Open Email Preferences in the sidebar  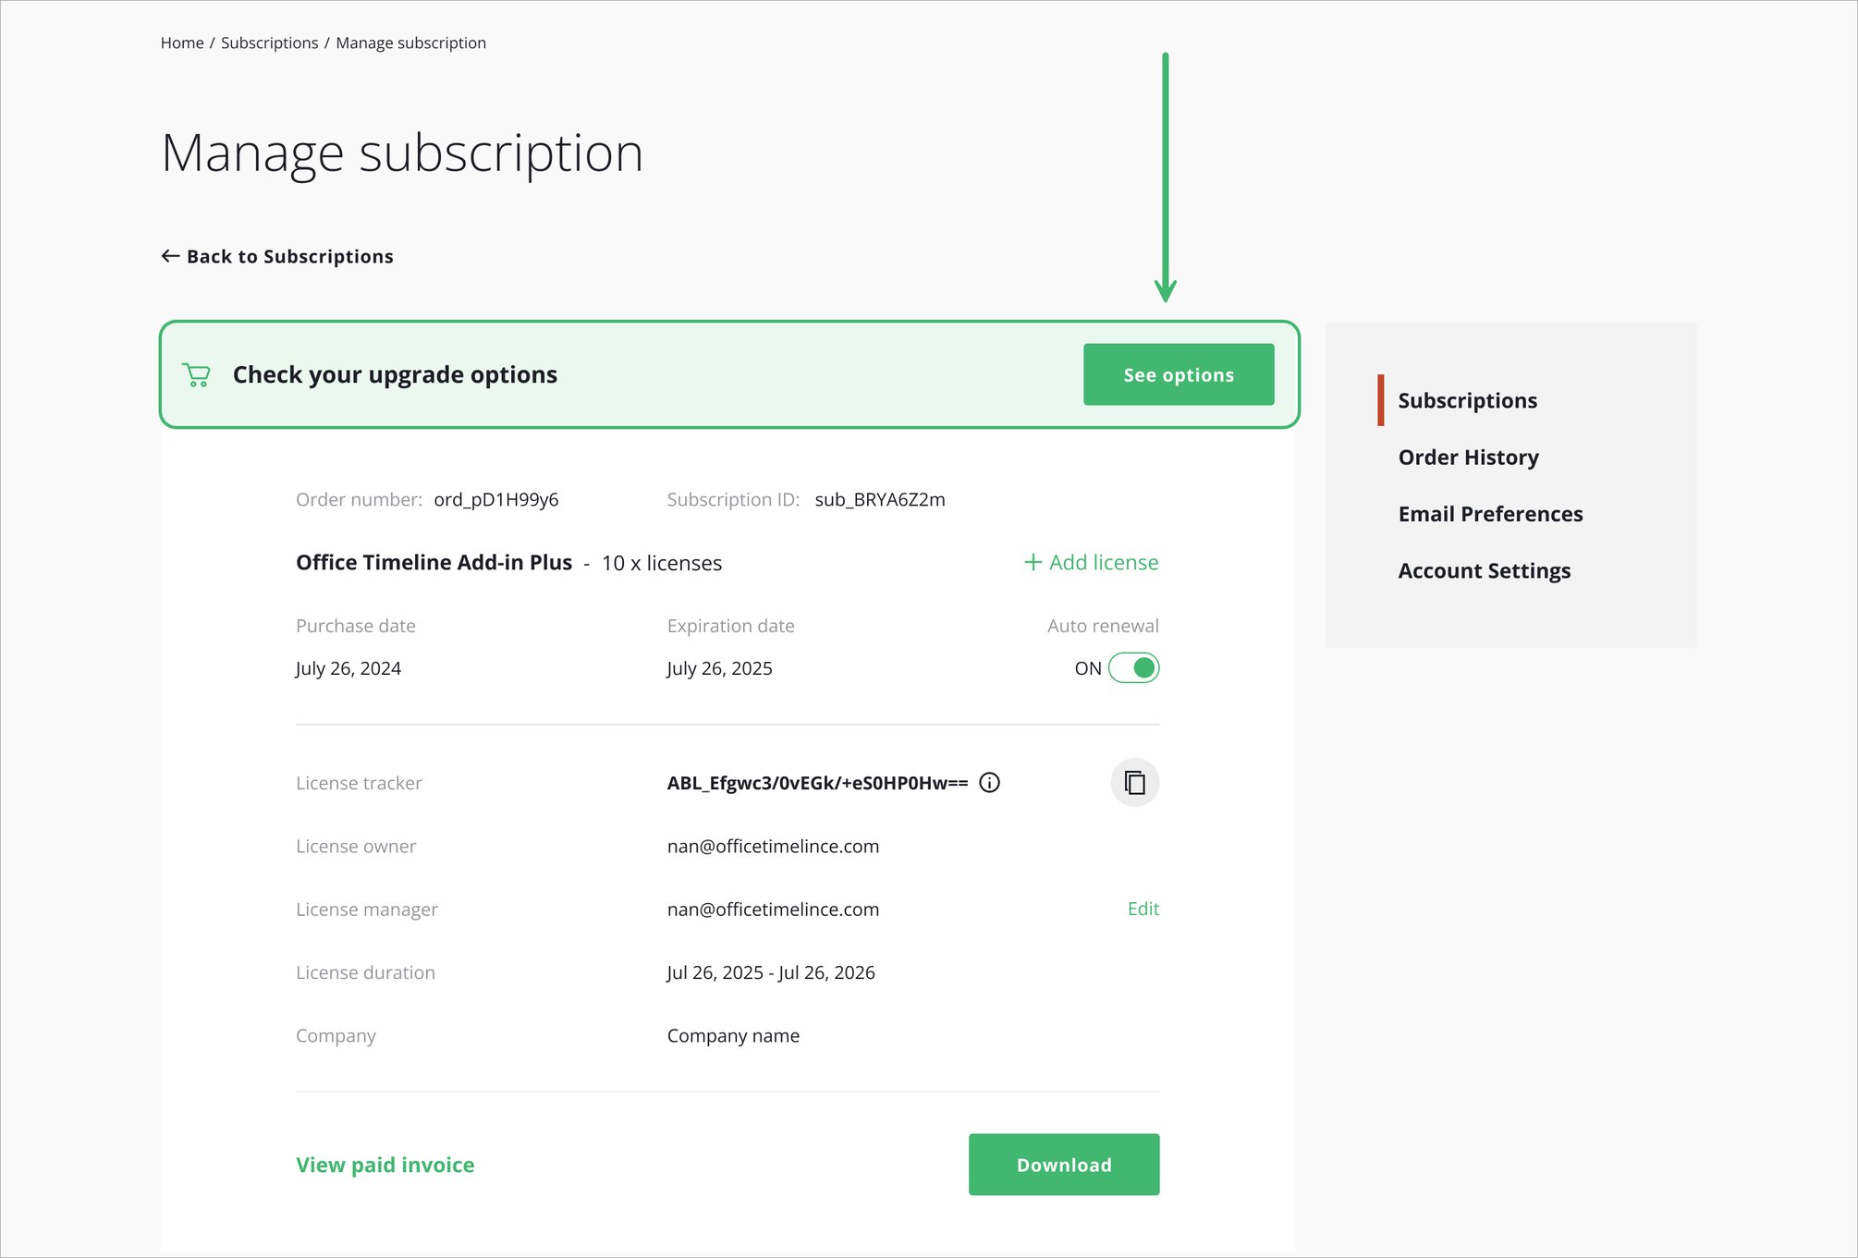pos(1490,514)
